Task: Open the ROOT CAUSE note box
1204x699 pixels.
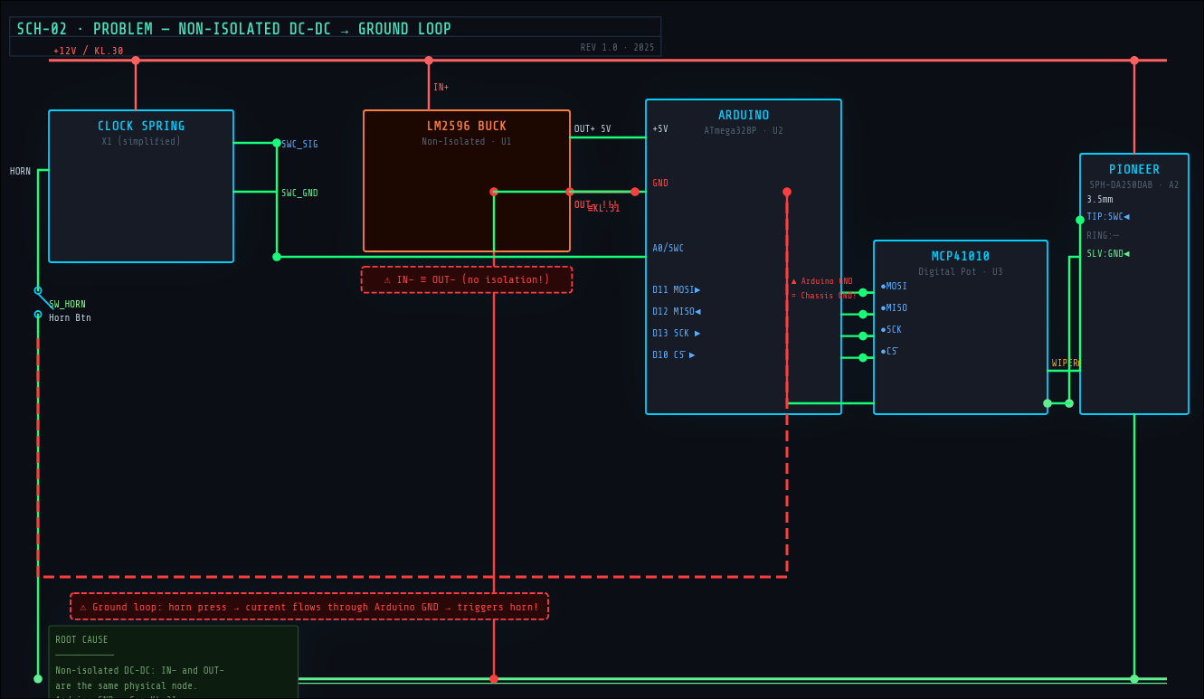Action: tap(173, 661)
